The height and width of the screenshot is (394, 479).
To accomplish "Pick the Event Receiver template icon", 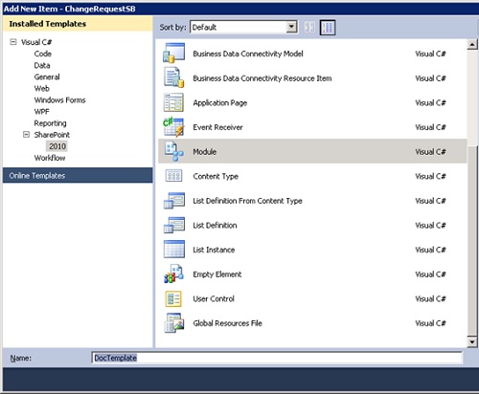I will [173, 127].
